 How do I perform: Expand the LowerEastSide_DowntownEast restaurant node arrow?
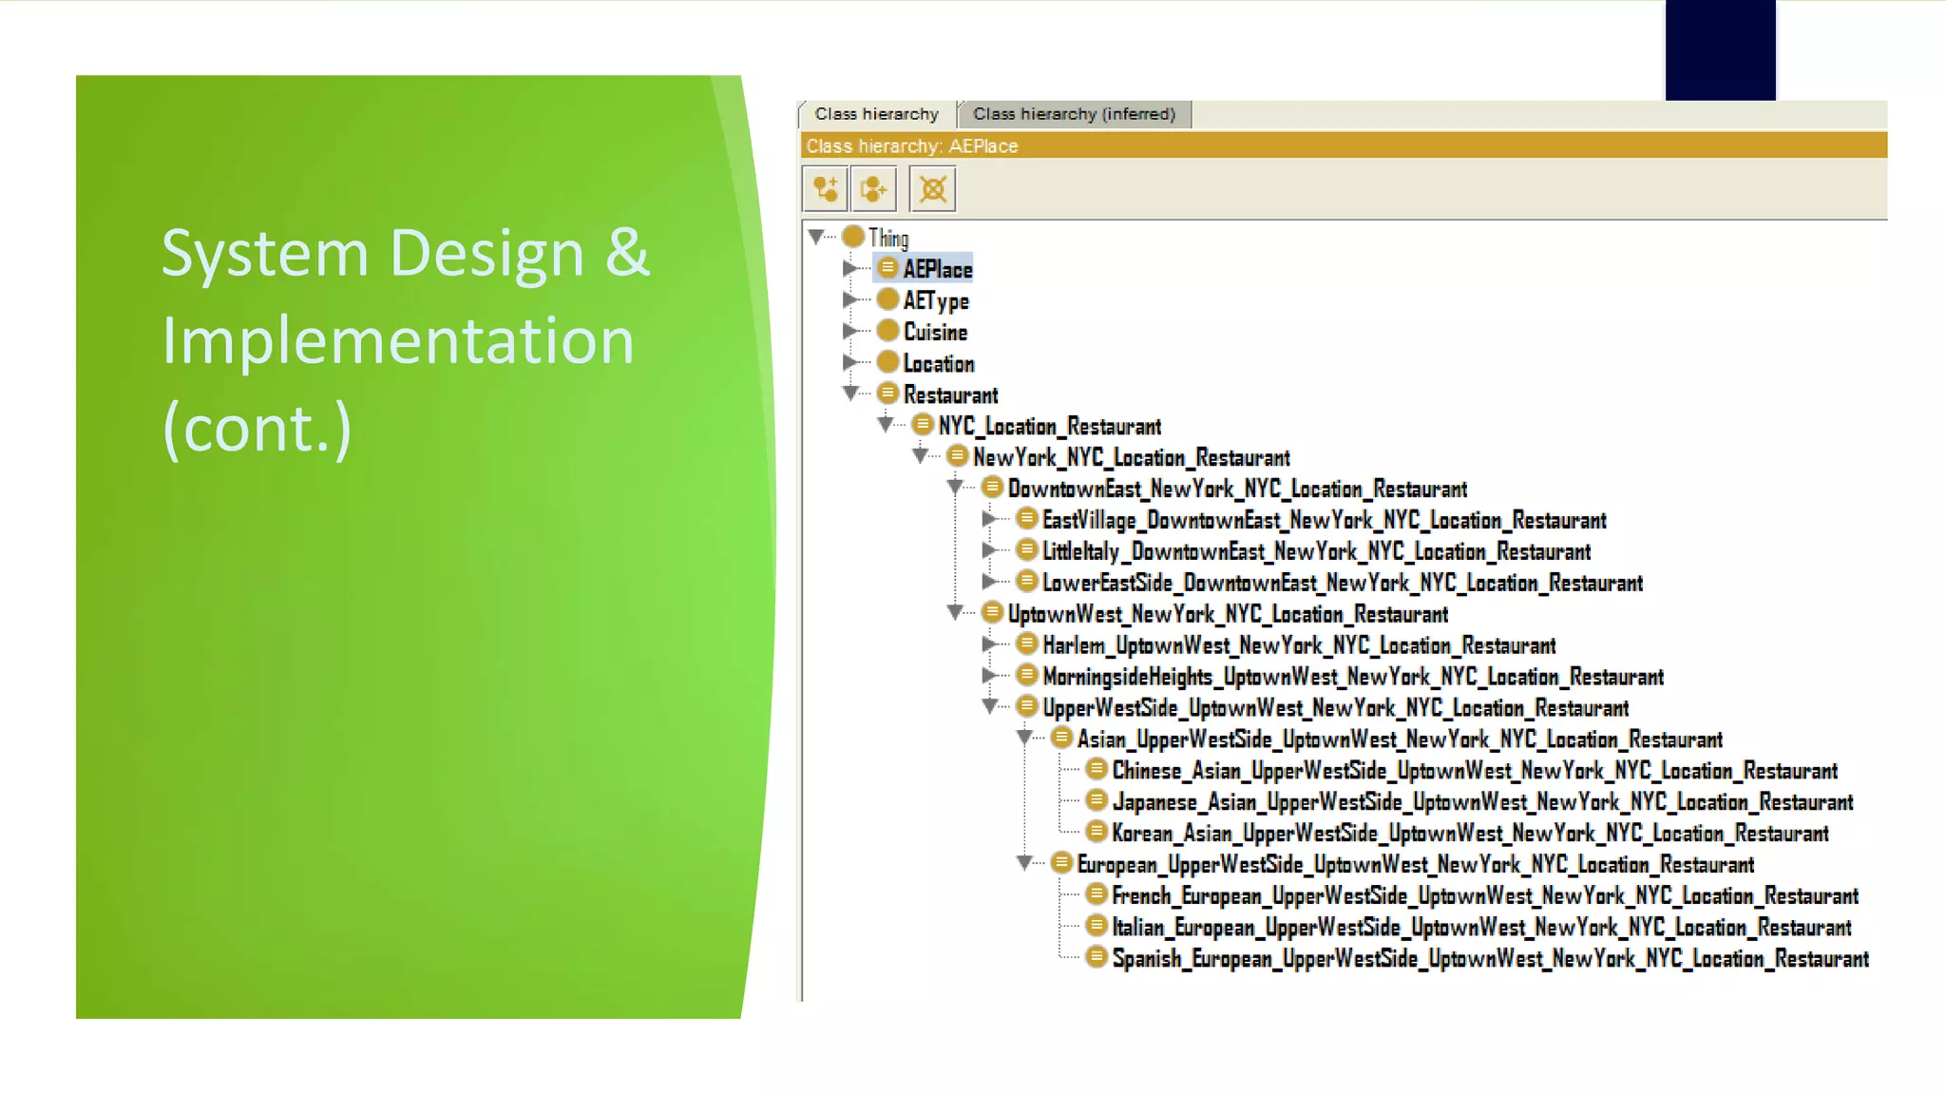989,582
